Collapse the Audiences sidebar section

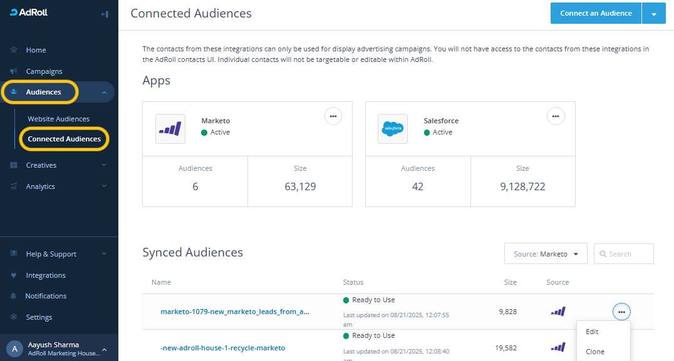click(104, 93)
